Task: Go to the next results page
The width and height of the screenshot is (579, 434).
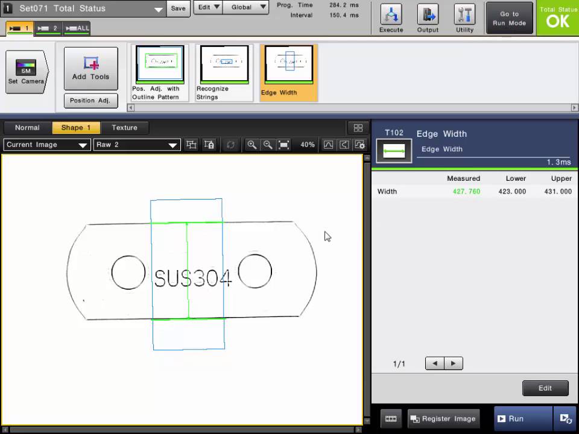Action: coord(454,363)
